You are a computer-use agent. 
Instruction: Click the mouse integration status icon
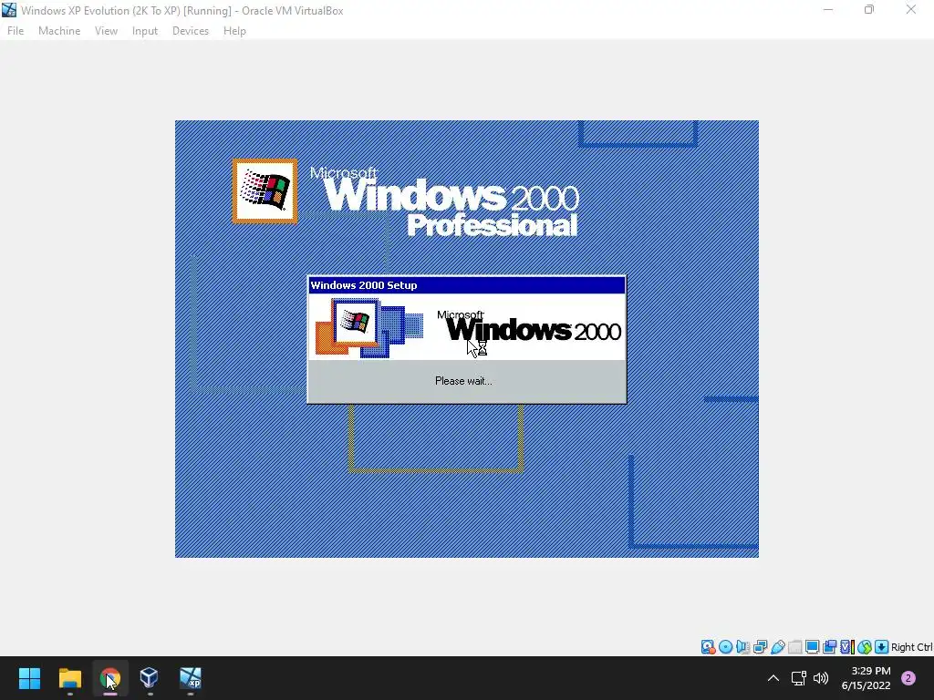click(865, 647)
